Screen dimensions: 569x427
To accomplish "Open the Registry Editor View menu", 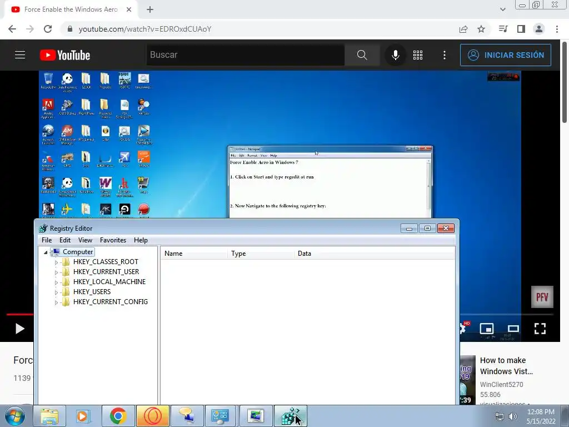I will (x=85, y=240).
